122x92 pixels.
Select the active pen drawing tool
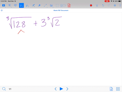(x=21, y=5)
